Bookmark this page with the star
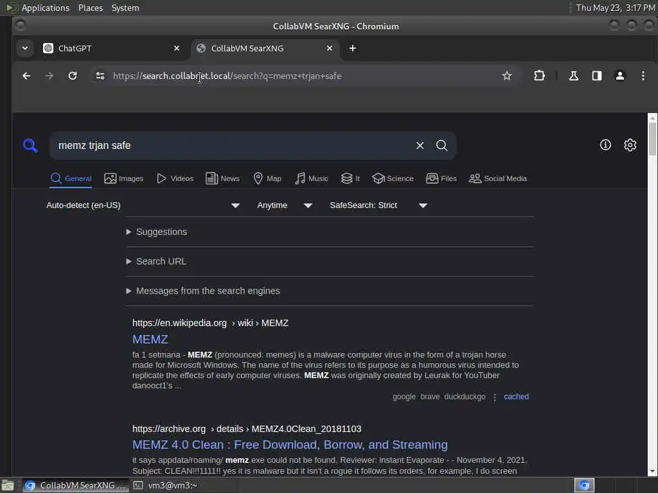This screenshot has width=658, height=493. (x=507, y=76)
